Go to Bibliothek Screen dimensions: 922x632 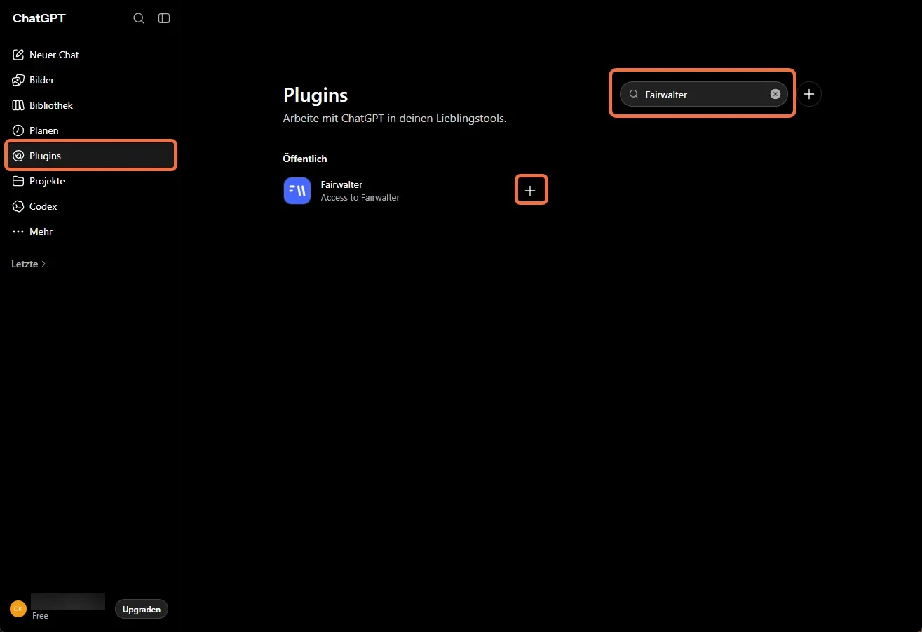click(91, 105)
